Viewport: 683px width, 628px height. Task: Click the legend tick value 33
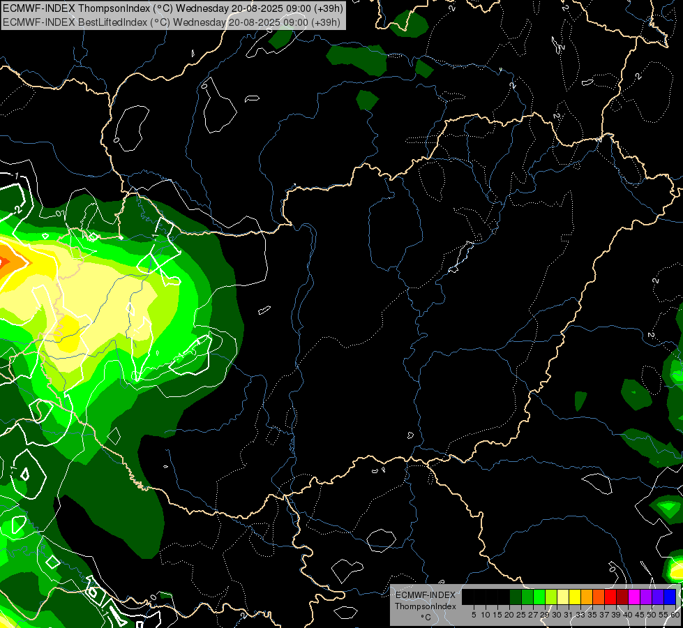click(580, 615)
